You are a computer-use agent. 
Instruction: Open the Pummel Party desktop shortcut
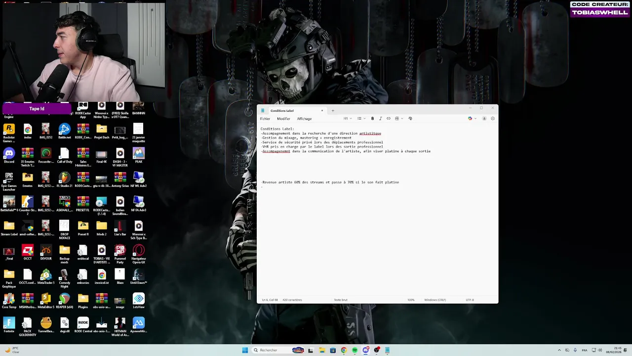click(x=120, y=254)
